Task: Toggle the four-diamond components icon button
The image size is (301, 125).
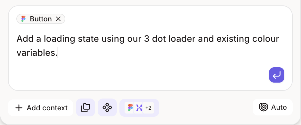Action: [x=107, y=107]
